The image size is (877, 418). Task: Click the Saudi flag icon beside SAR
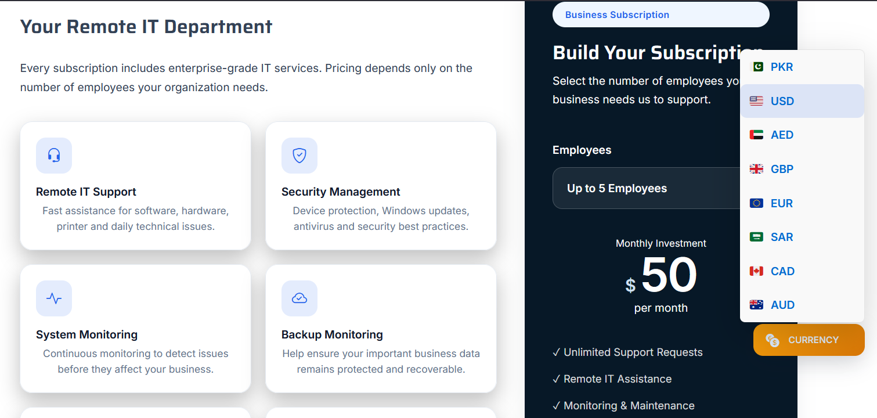tap(756, 237)
